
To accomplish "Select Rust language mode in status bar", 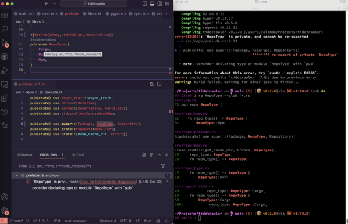I will point(148,221).
